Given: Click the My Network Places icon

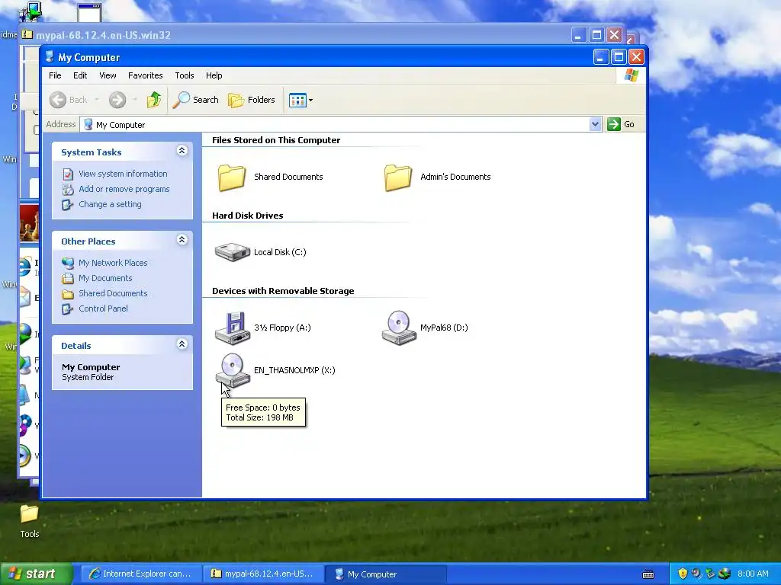Looking at the screenshot, I should (68, 263).
